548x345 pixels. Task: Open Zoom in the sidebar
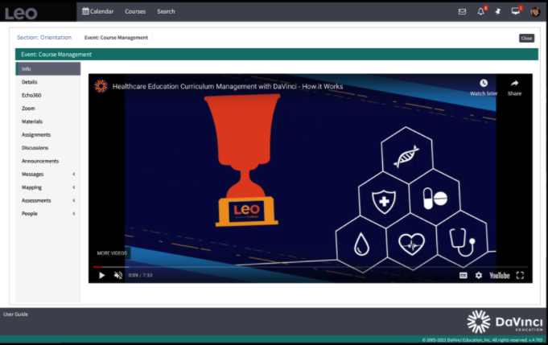tap(28, 109)
